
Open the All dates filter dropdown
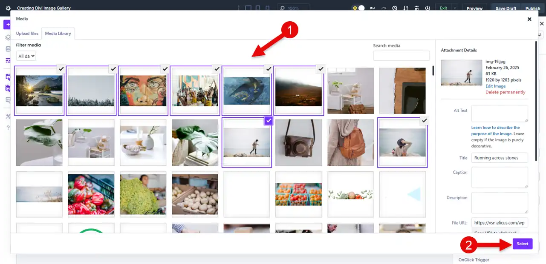[x=26, y=56]
